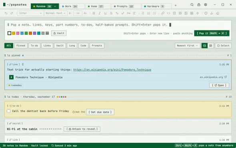Pick the green note color swatch
The image size is (236, 148).
point(26,33)
